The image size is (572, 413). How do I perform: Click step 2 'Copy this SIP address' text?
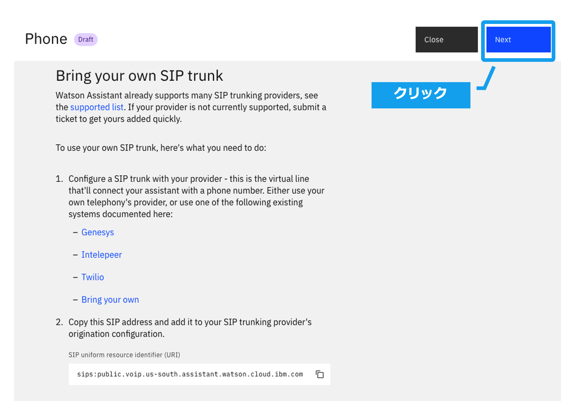190,328
